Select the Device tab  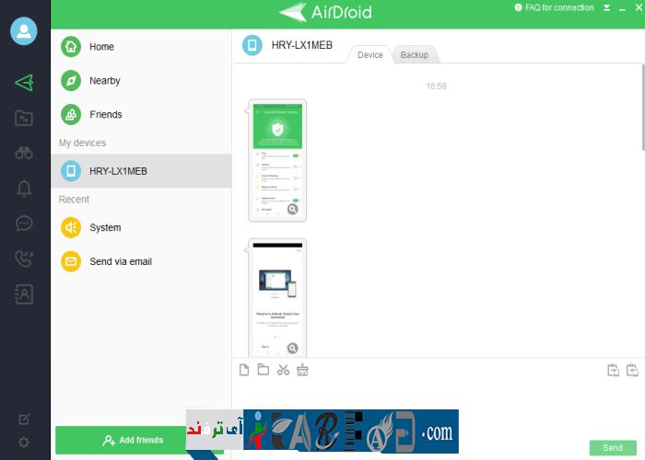[x=370, y=55]
